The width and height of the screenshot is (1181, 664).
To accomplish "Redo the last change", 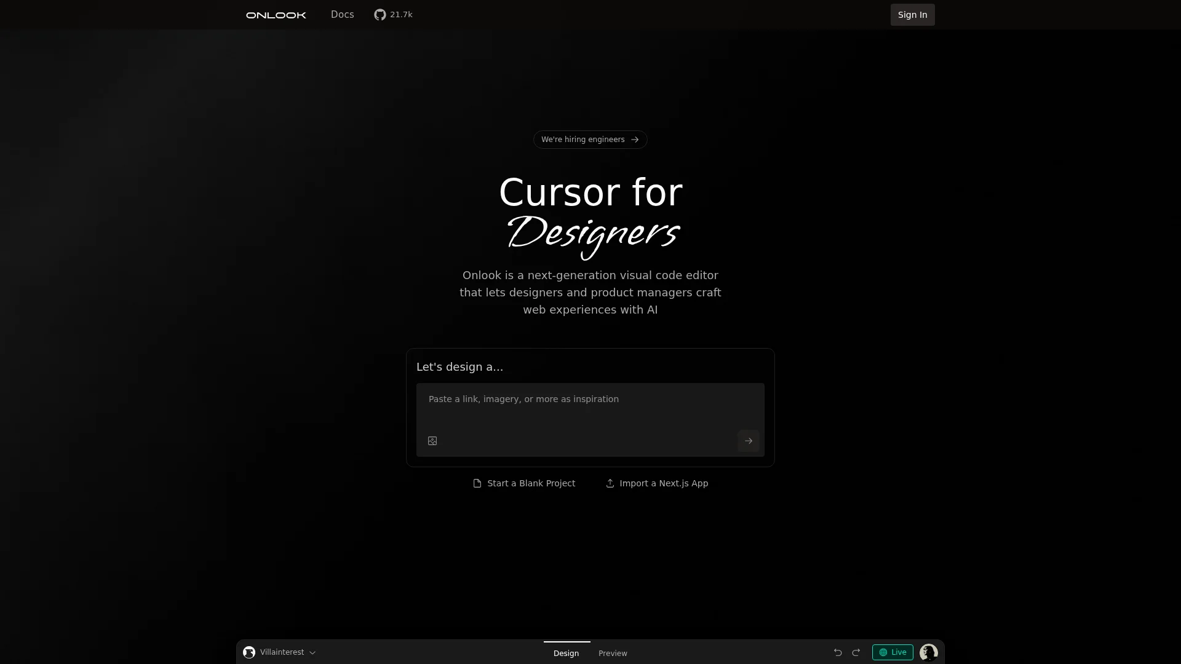I will tap(856, 652).
